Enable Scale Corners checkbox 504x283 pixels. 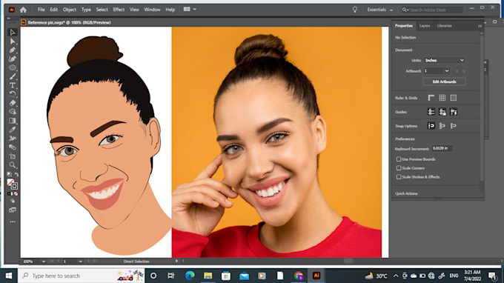tap(399, 168)
